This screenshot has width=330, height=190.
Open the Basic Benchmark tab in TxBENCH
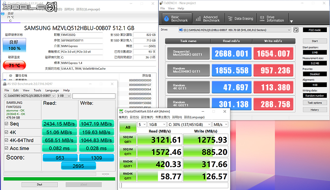pyautogui.click(x=177, y=19)
